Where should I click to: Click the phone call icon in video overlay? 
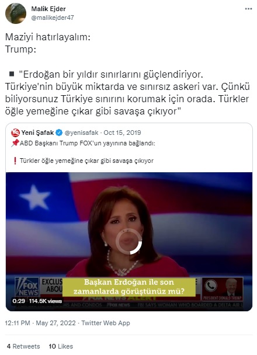pos(211,286)
